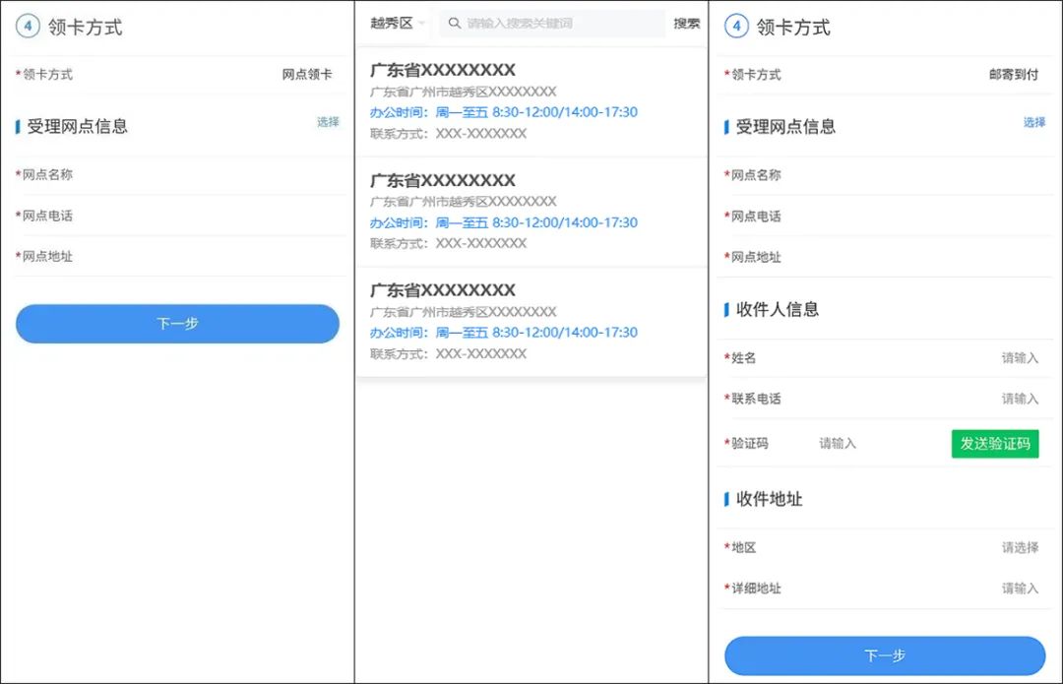1063x684 pixels.
Task: Click the blue bar icon beside 收件人信息
Action: (725, 309)
